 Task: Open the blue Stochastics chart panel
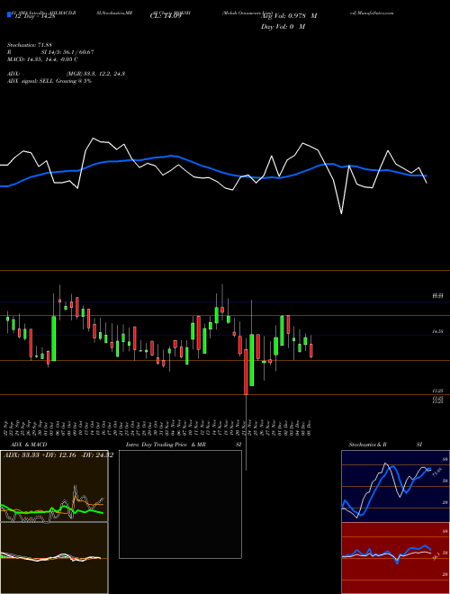395,486
